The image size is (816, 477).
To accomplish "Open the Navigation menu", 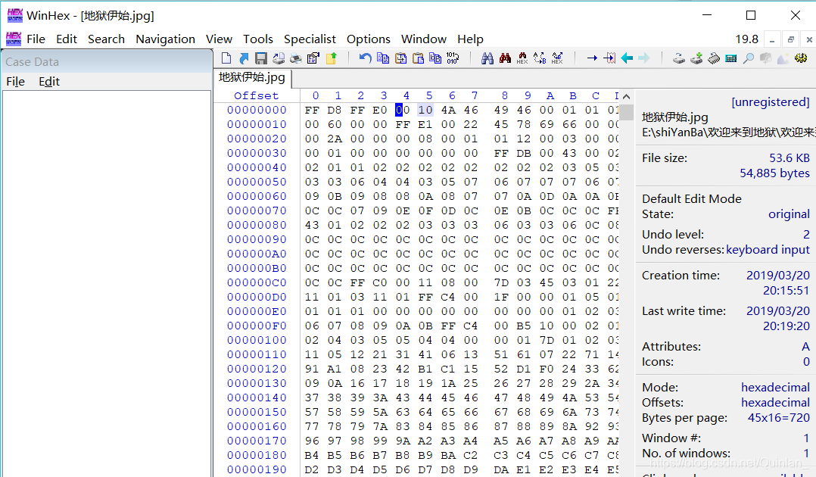I will tap(166, 39).
